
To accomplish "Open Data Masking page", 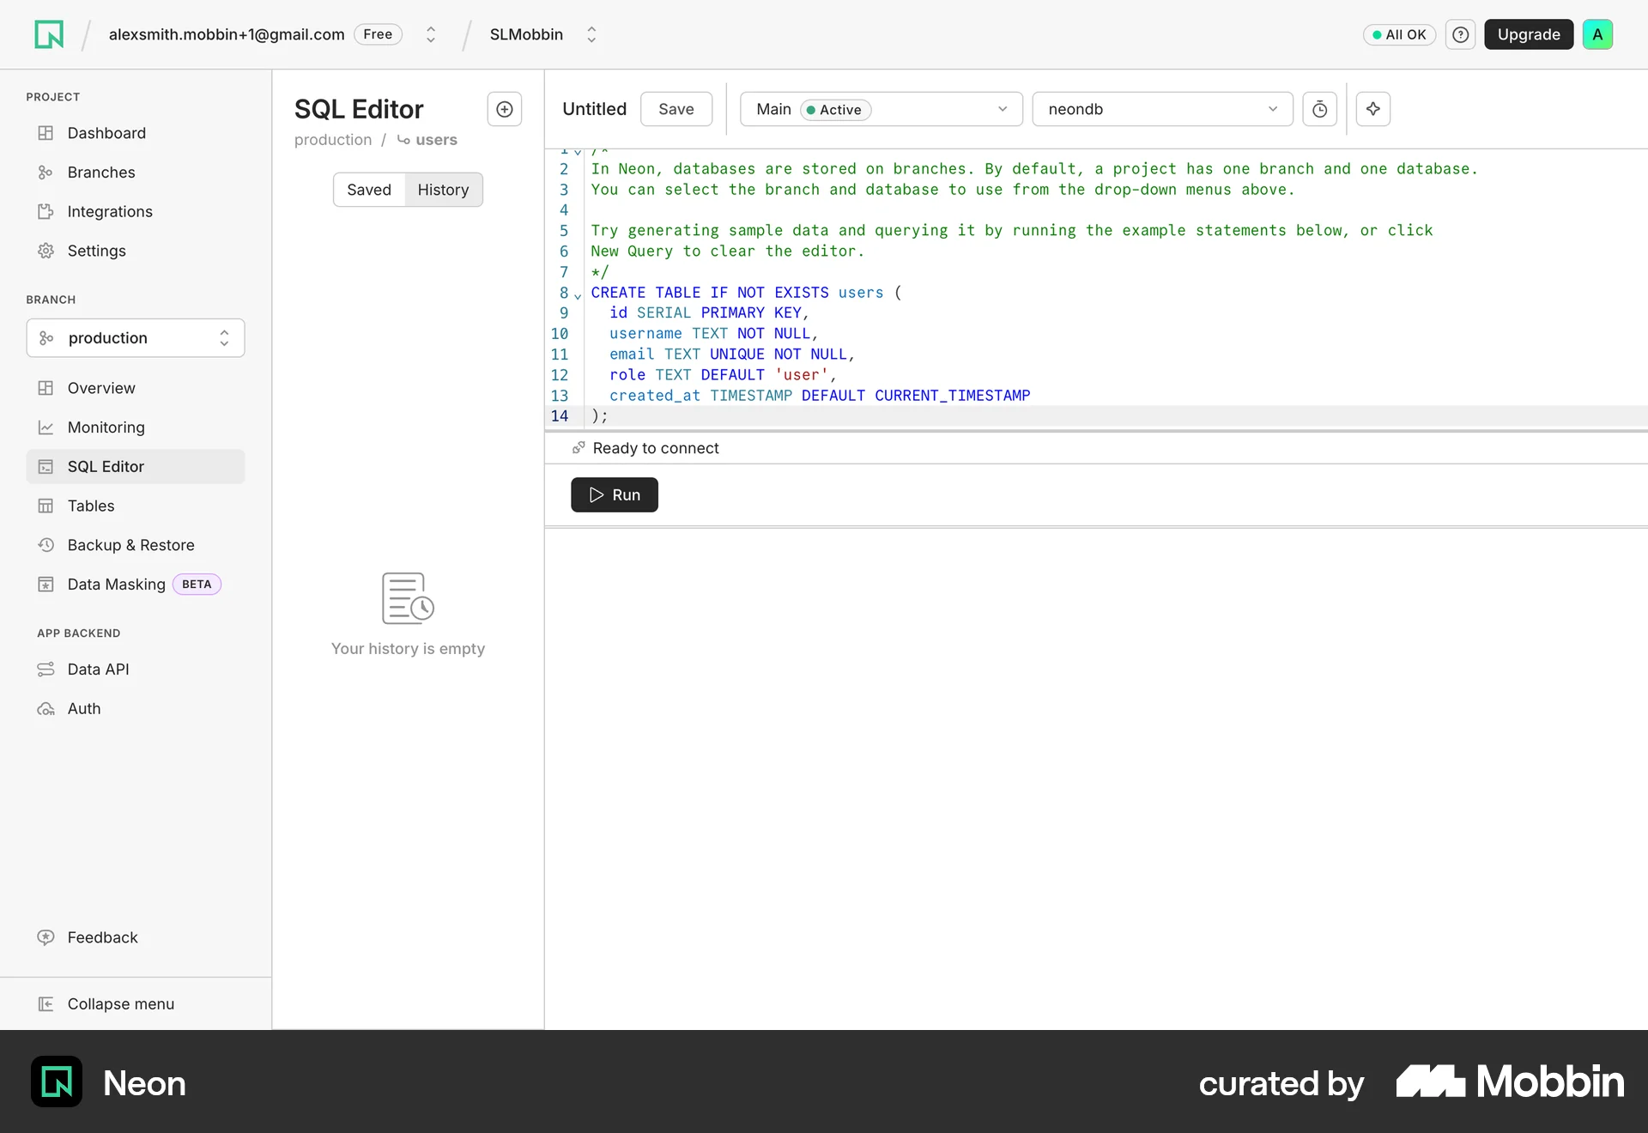I will (136, 585).
